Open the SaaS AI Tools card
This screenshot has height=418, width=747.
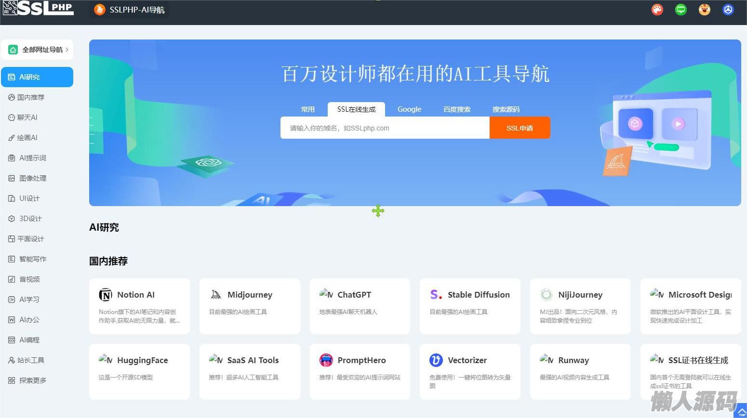[x=250, y=372]
